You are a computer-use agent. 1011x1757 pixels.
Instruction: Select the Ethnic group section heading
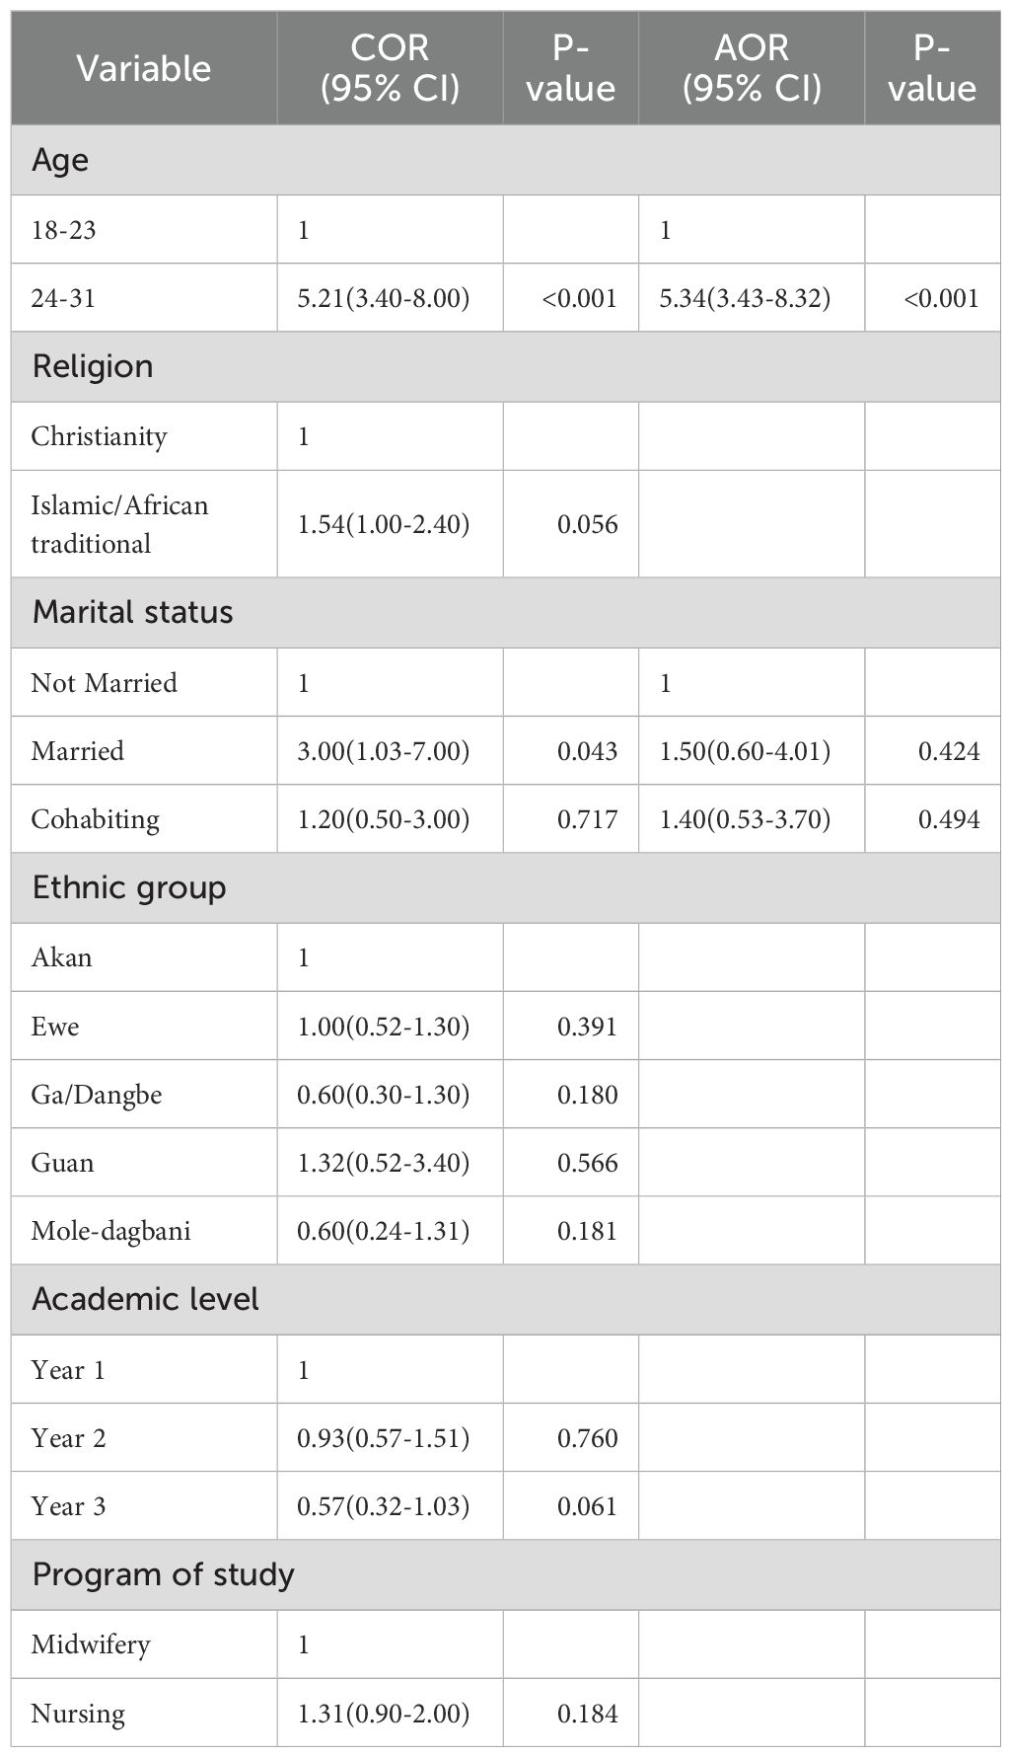tap(129, 887)
